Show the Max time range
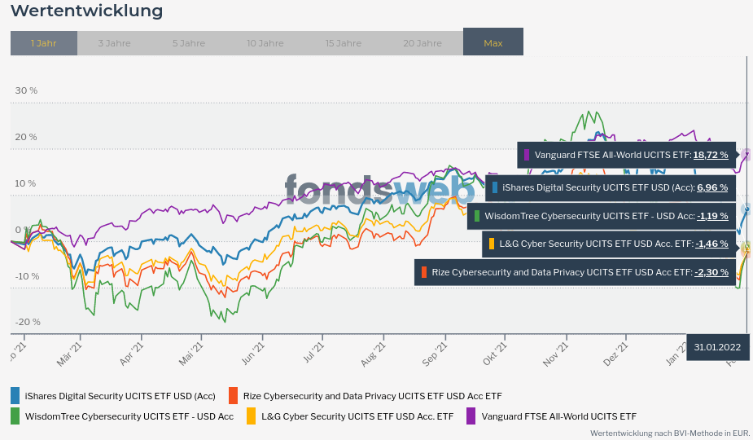The height and width of the screenshot is (440, 753). (x=493, y=43)
